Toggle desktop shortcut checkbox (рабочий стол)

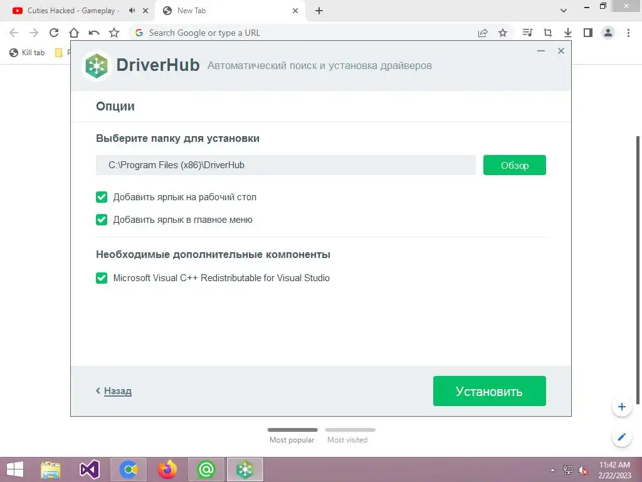[x=102, y=197]
